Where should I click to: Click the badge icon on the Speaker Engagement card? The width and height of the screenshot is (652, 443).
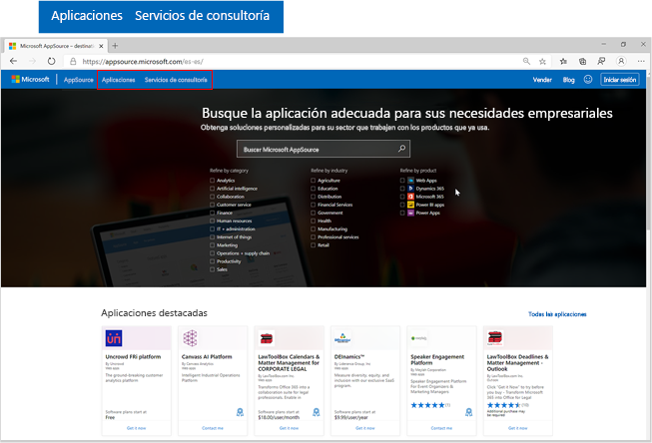coord(468,412)
